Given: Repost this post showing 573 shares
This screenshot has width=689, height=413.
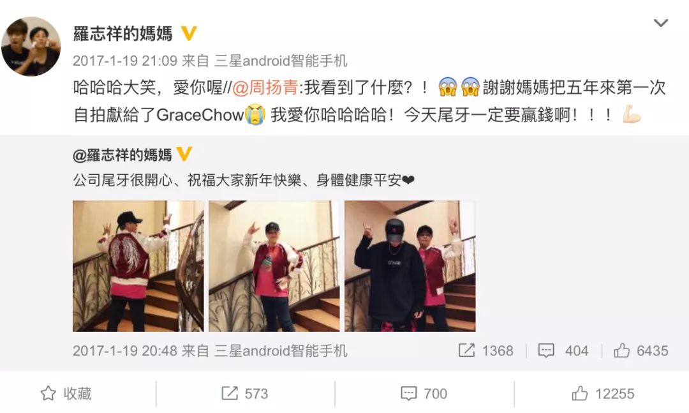Looking at the screenshot, I should (x=245, y=393).
